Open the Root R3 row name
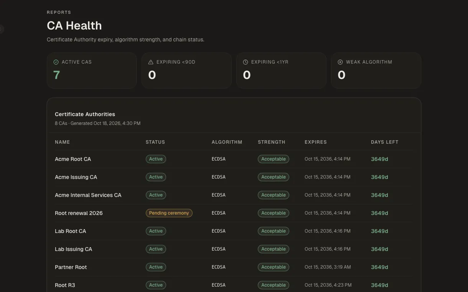The height and width of the screenshot is (292, 468). click(x=65, y=285)
